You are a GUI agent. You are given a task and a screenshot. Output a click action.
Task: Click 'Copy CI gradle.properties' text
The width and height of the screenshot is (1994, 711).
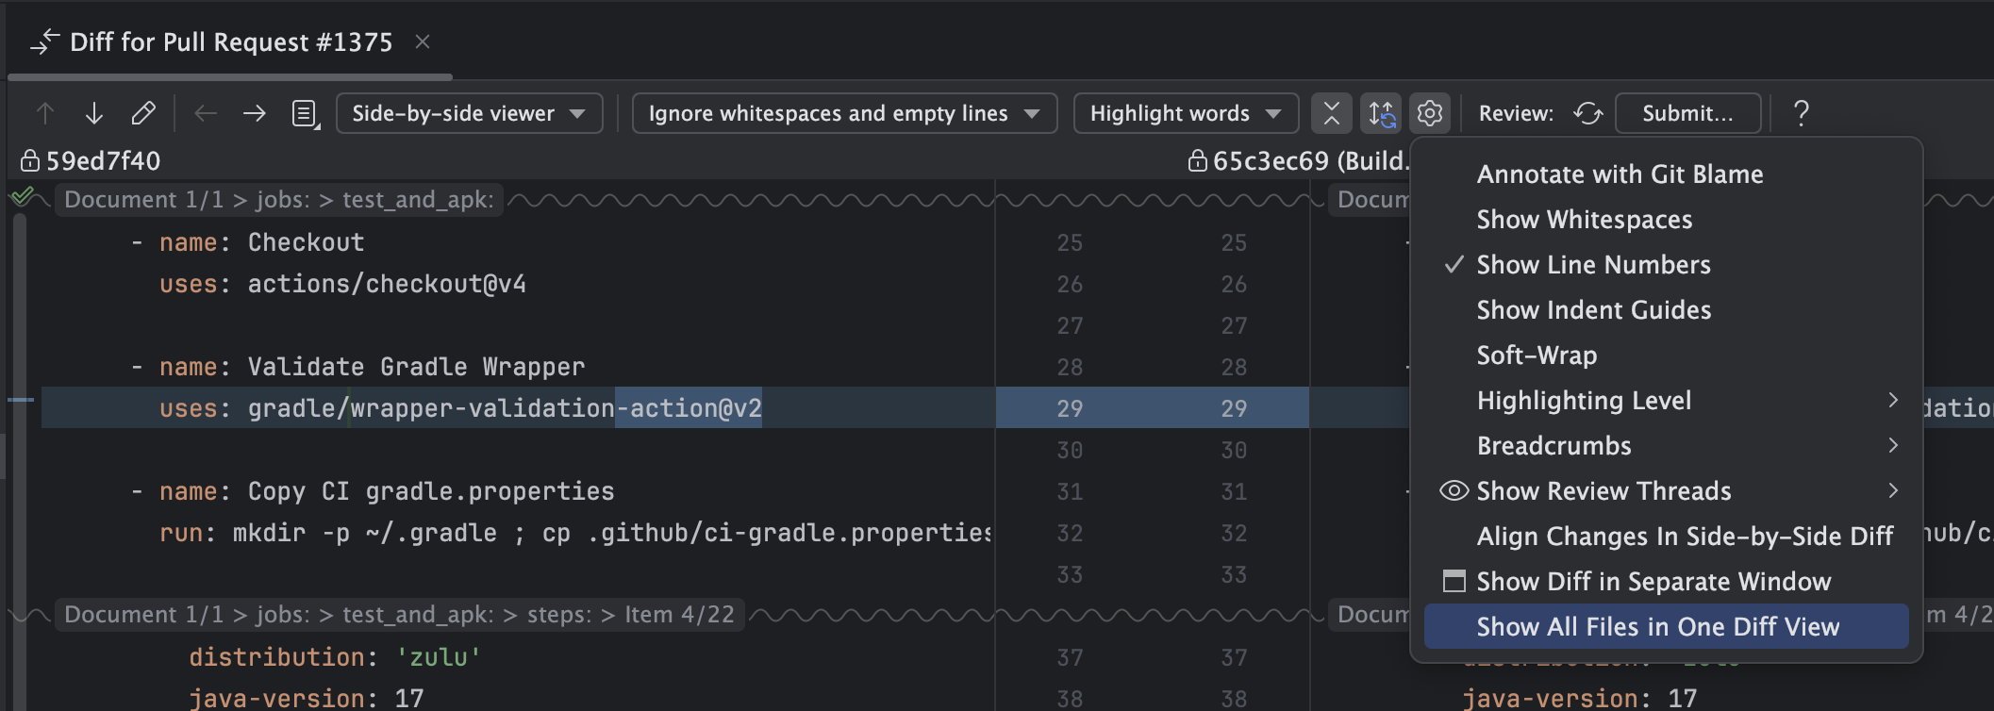click(x=431, y=491)
